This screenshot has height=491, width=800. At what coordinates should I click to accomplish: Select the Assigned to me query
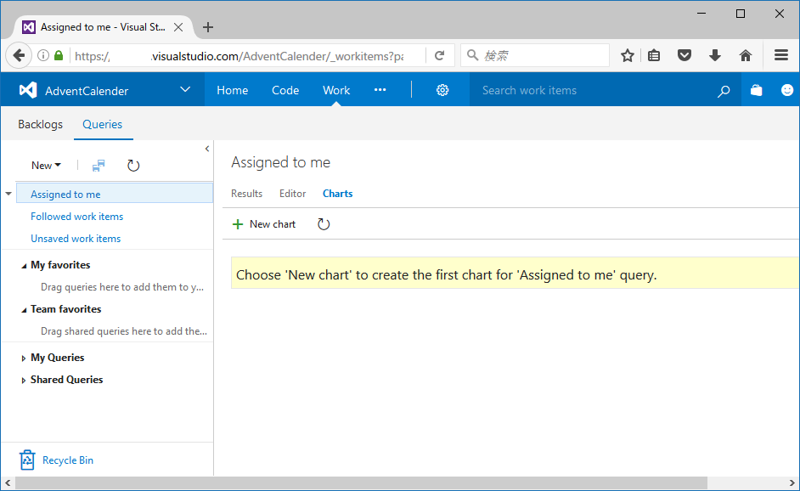tap(115, 194)
